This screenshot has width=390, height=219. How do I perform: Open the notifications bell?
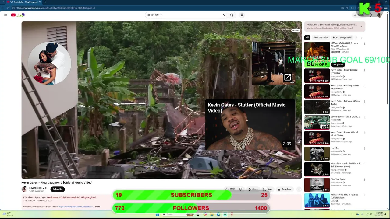click(x=371, y=15)
